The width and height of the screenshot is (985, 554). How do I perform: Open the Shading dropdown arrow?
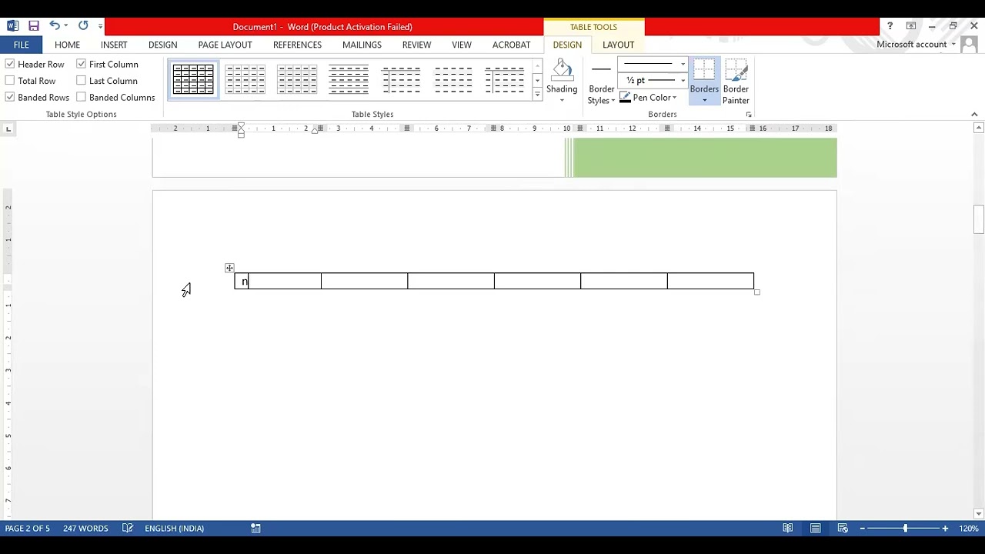pyautogui.click(x=562, y=101)
